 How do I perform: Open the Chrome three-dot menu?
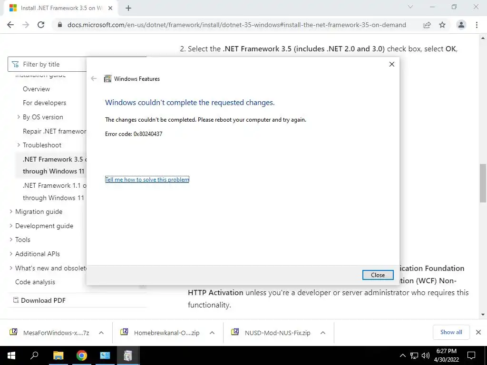477,25
